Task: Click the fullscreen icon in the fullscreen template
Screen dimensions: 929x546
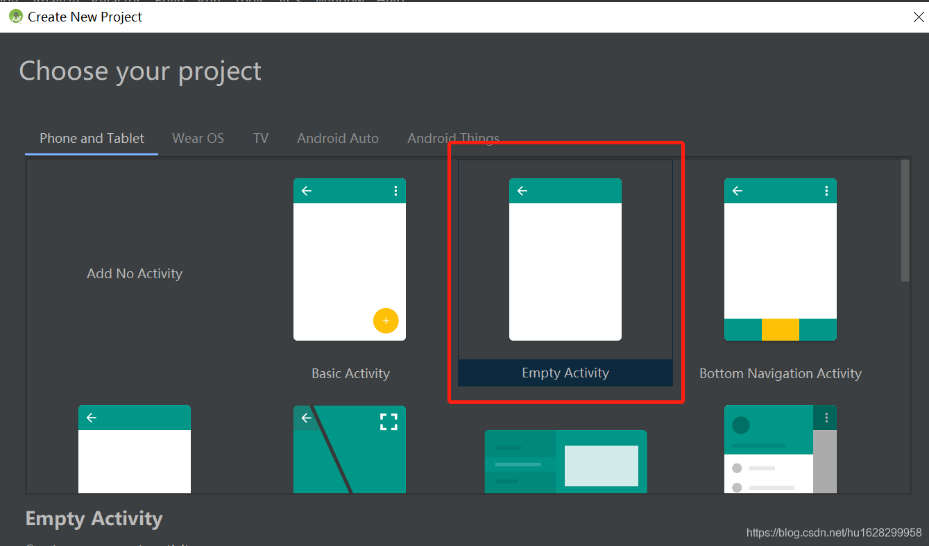Action: (x=389, y=421)
